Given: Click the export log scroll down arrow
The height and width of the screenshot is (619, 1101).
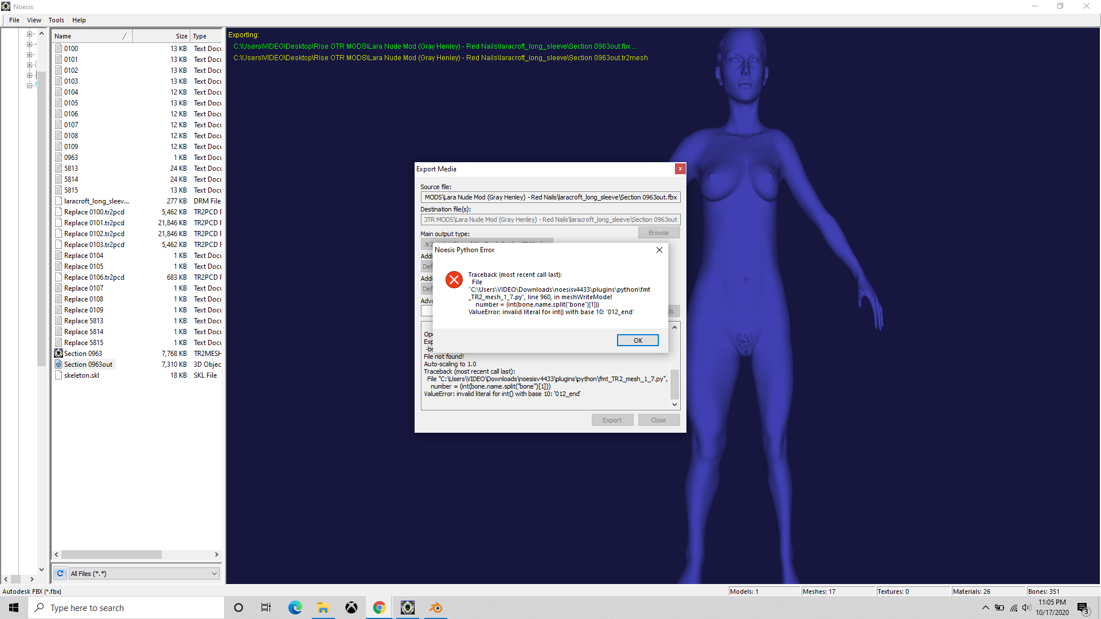Looking at the screenshot, I should pos(674,405).
